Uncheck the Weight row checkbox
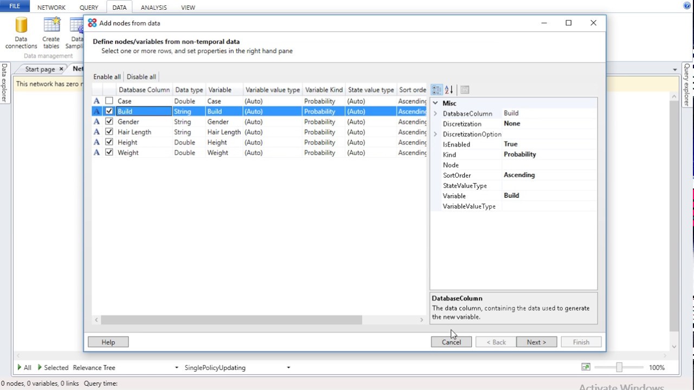The image size is (694, 390). tap(109, 153)
